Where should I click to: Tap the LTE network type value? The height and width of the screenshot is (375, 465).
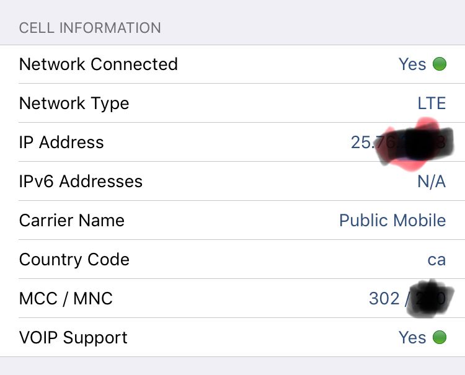pyautogui.click(x=432, y=104)
